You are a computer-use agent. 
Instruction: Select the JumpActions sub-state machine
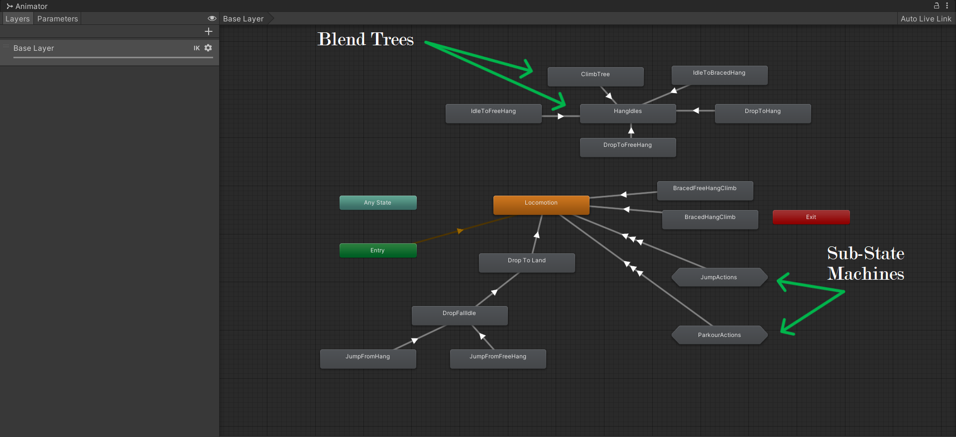click(718, 277)
